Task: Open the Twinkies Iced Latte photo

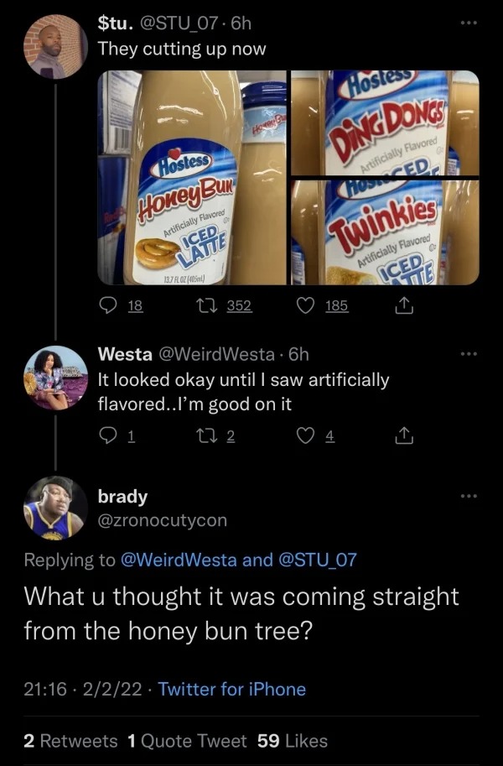Action: coord(385,232)
